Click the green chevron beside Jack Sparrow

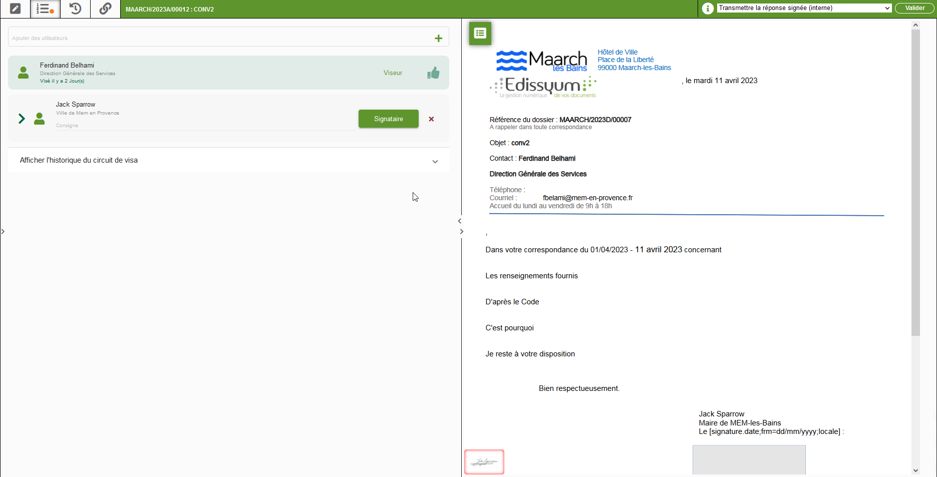pos(22,119)
